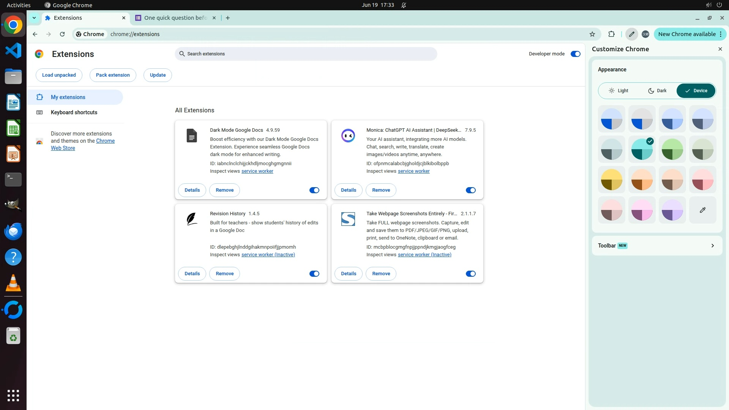Expand the Toolbar section chevron

(712, 246)
